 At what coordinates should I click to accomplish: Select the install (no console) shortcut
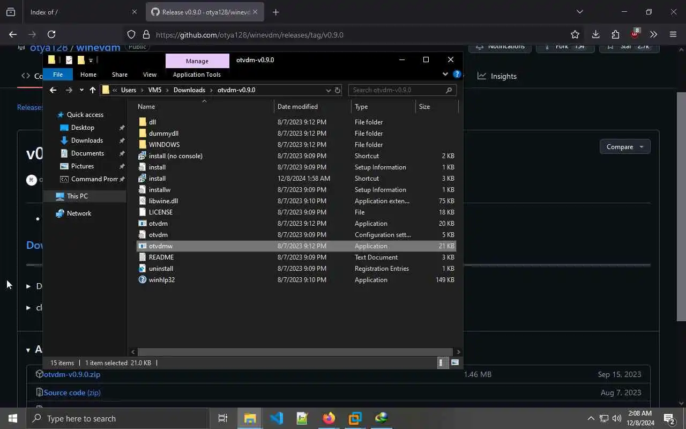coord(175,156)
